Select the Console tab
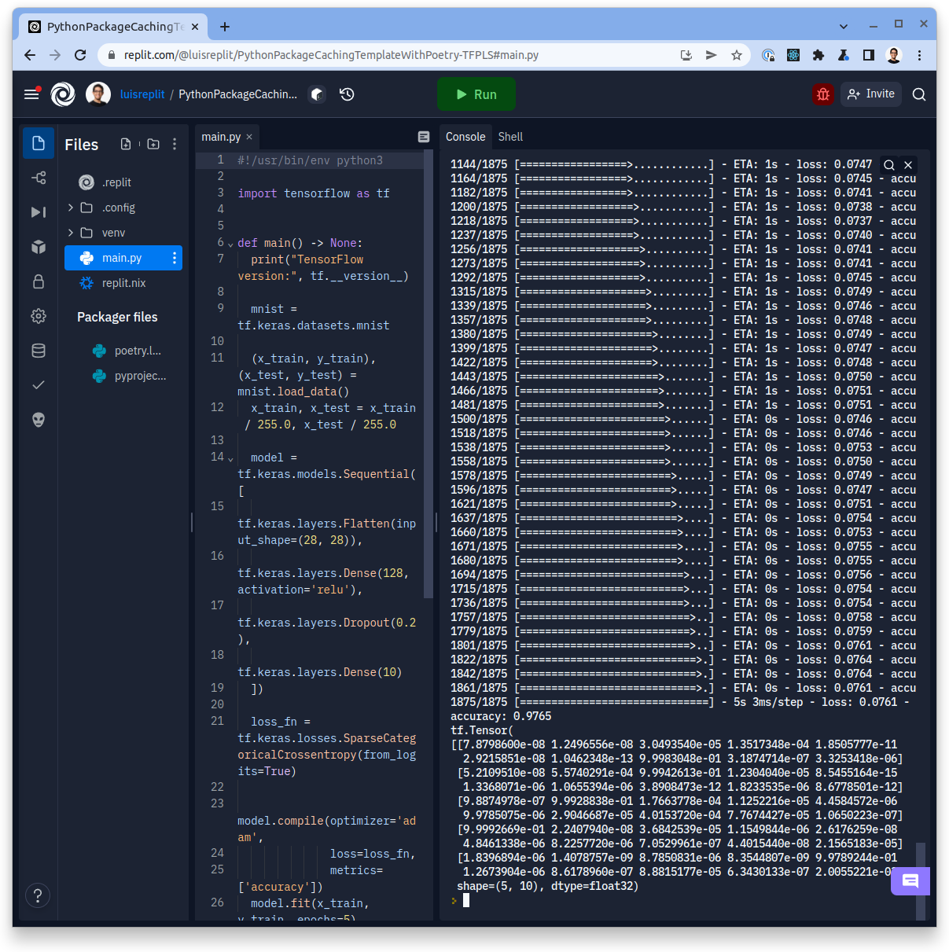This screenshot has width=949, height=952. [465, 136]
